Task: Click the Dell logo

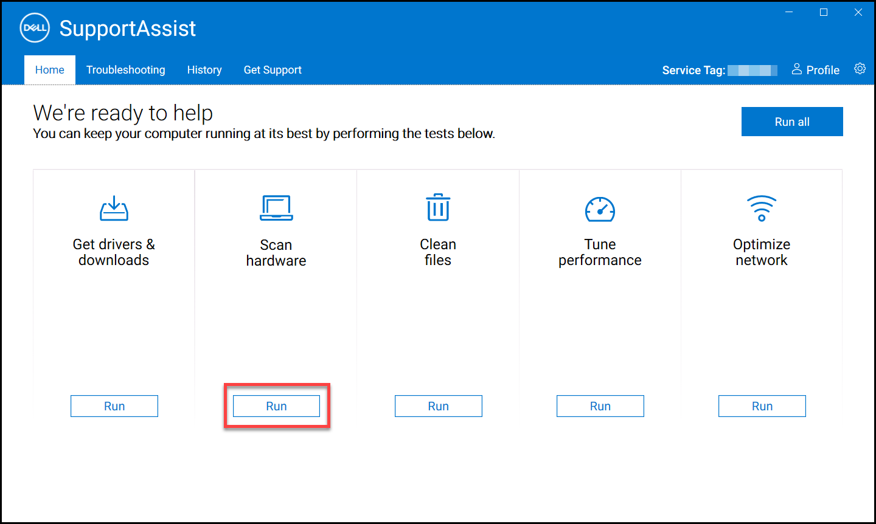Action: coord(34,27)
